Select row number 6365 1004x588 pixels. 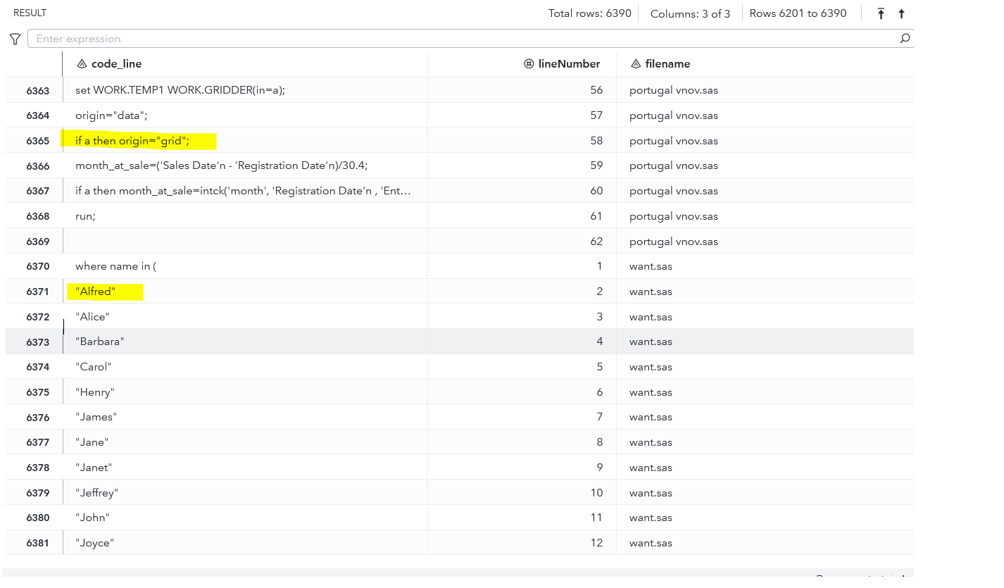coord(38,141)
